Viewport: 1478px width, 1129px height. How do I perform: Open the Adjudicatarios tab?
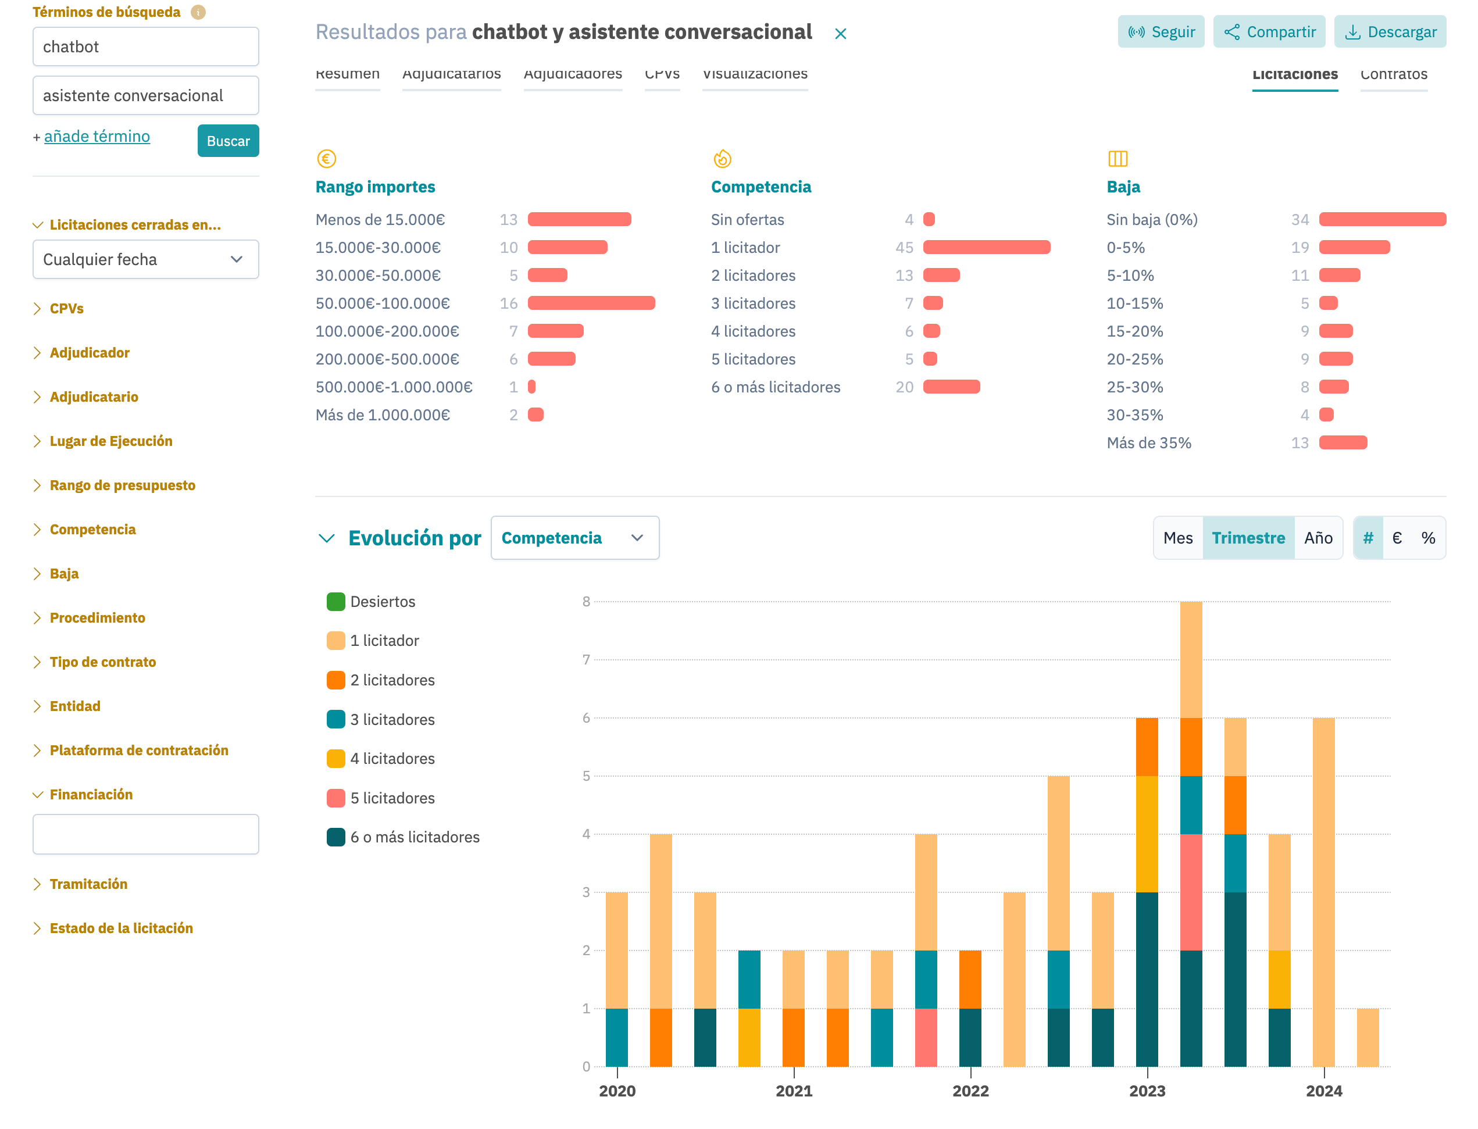click(x=451, y=75)
